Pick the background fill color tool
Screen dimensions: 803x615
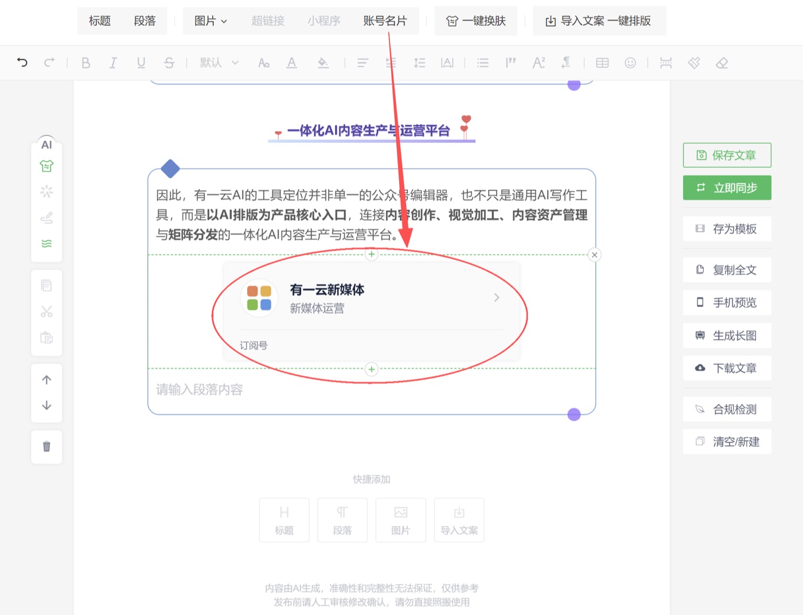323,63
